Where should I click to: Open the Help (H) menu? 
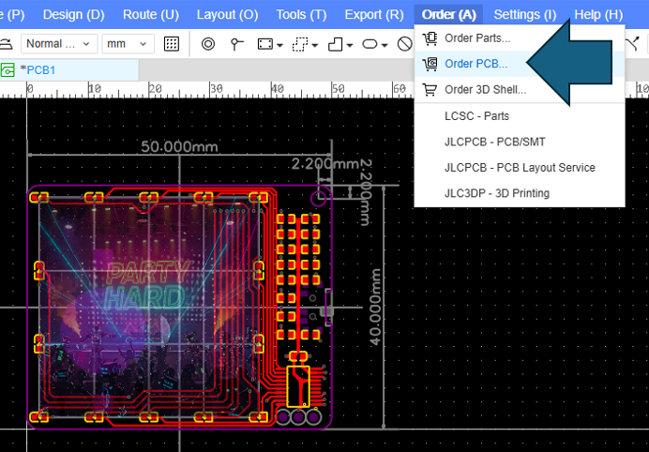pos(598,15)
